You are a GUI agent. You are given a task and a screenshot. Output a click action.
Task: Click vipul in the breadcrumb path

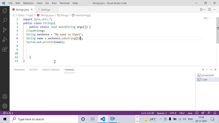coord(30,15)
